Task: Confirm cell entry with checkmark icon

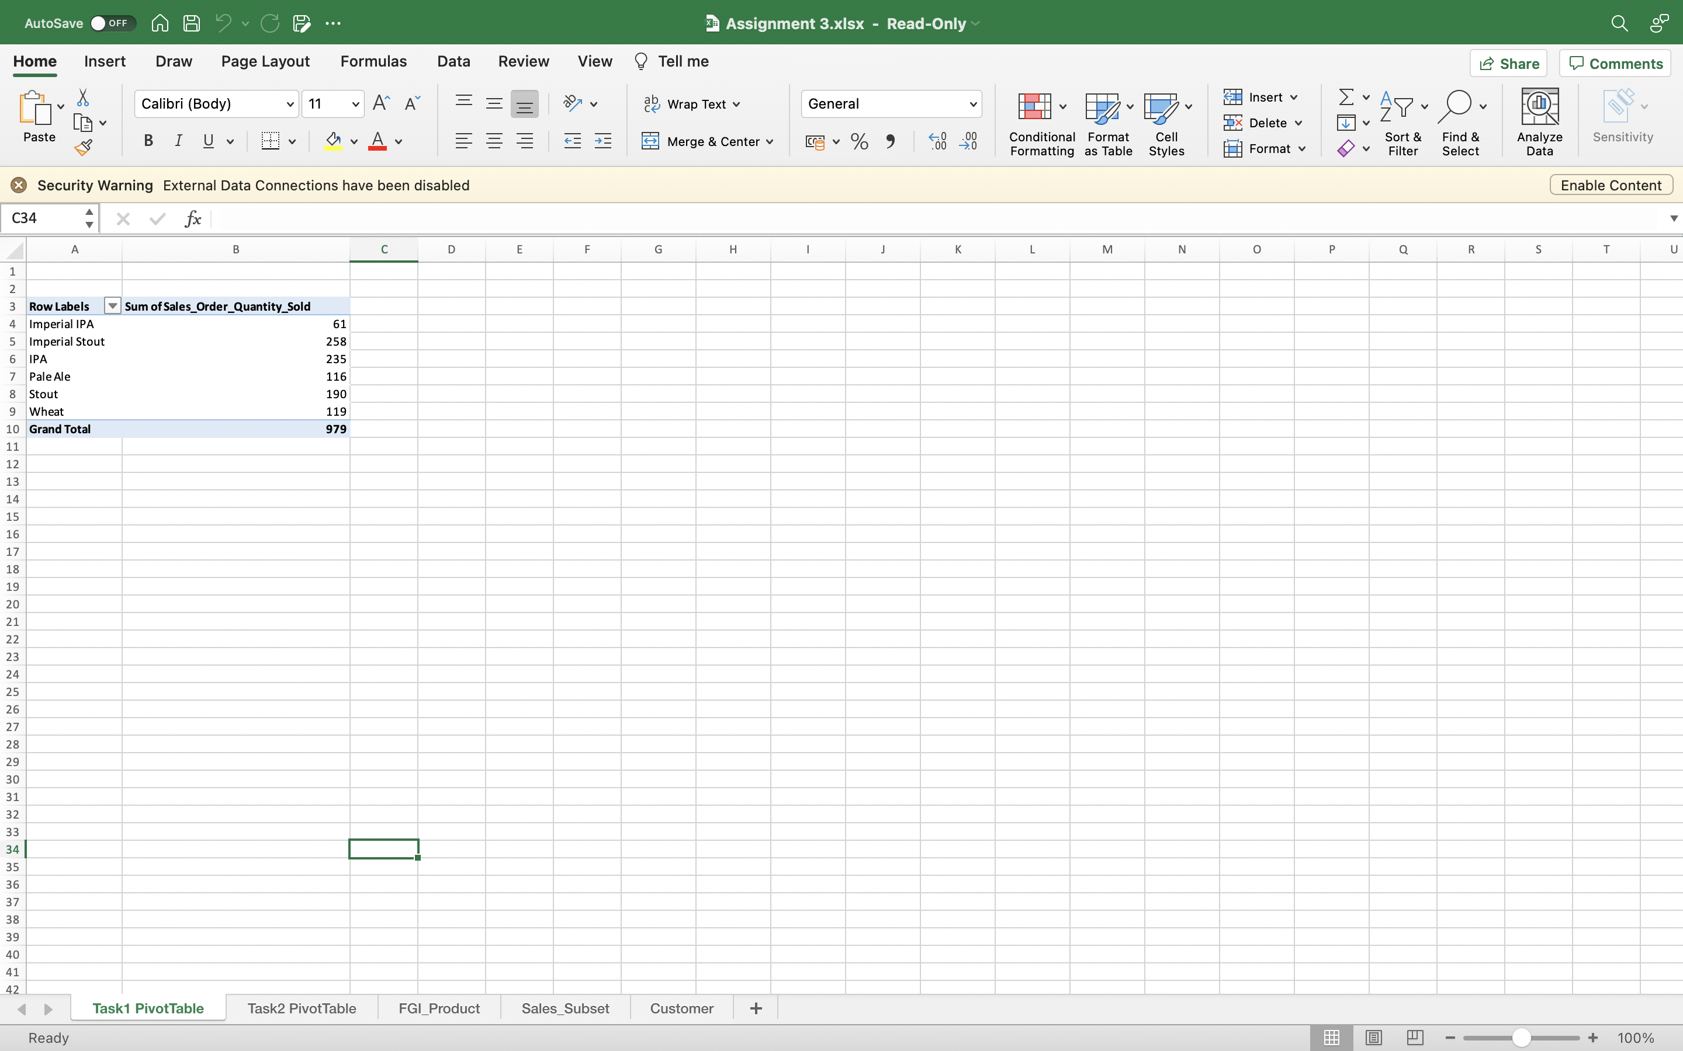Action: coord(157,218)
